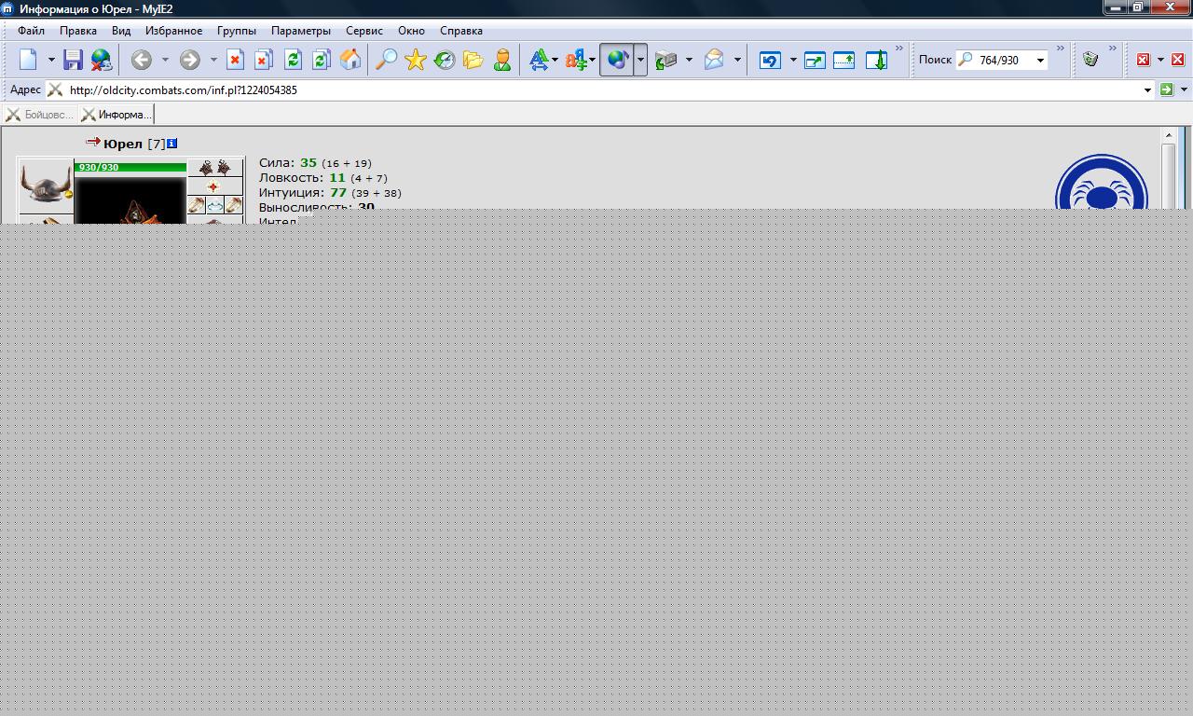Image resolution: width=1193 pixels, height=716 pixels.
Task: Refresh the current page
Action: (x=293, y=60)
